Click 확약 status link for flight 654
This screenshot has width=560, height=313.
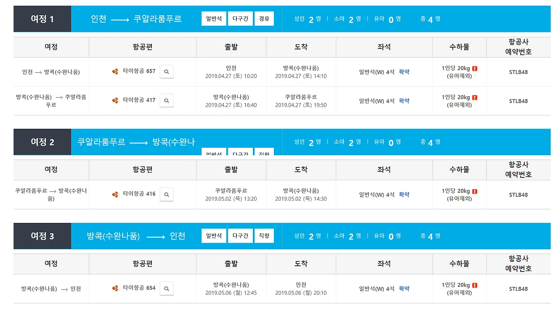(x=404, y=289)
